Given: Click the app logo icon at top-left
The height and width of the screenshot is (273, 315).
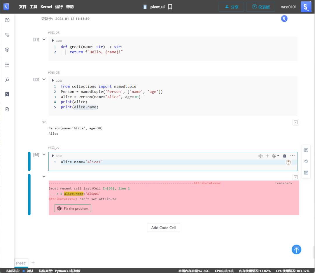Looking at the screenshot, I should coord(6,7).
